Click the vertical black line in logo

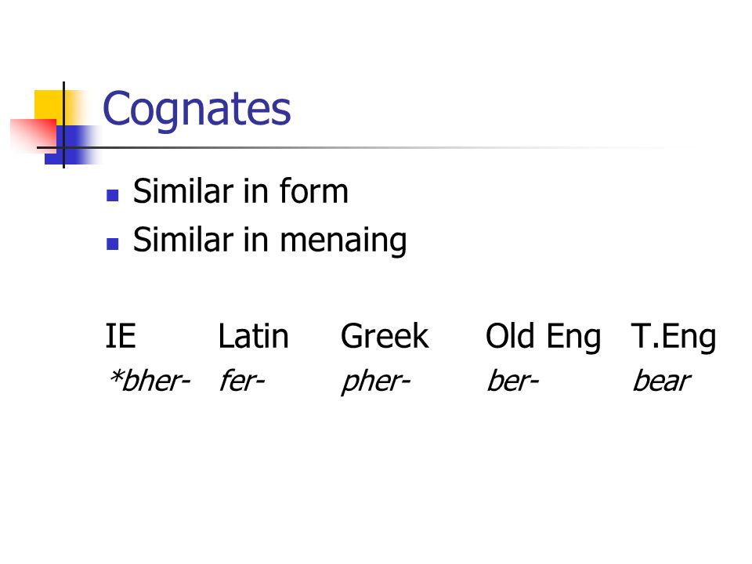click(63, 125)
